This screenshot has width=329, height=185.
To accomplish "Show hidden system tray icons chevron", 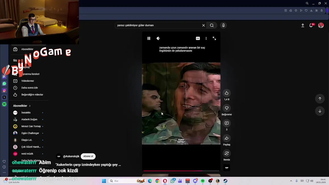I will 291,181.
